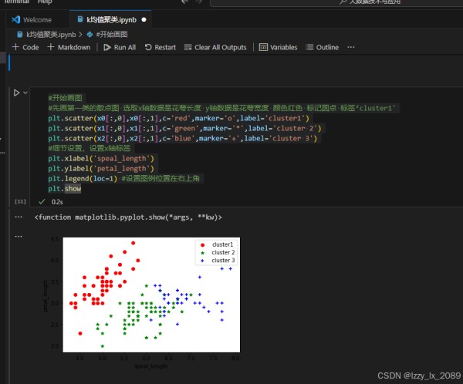Open the Terminal menu
The height and width of the screenshot is (384, 463).
click(x=17, y=2)
